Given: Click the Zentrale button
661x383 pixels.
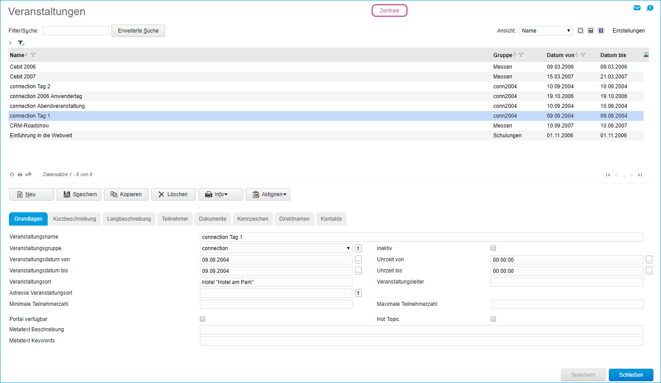Looking at the screenshot, I should click(389, 11).
